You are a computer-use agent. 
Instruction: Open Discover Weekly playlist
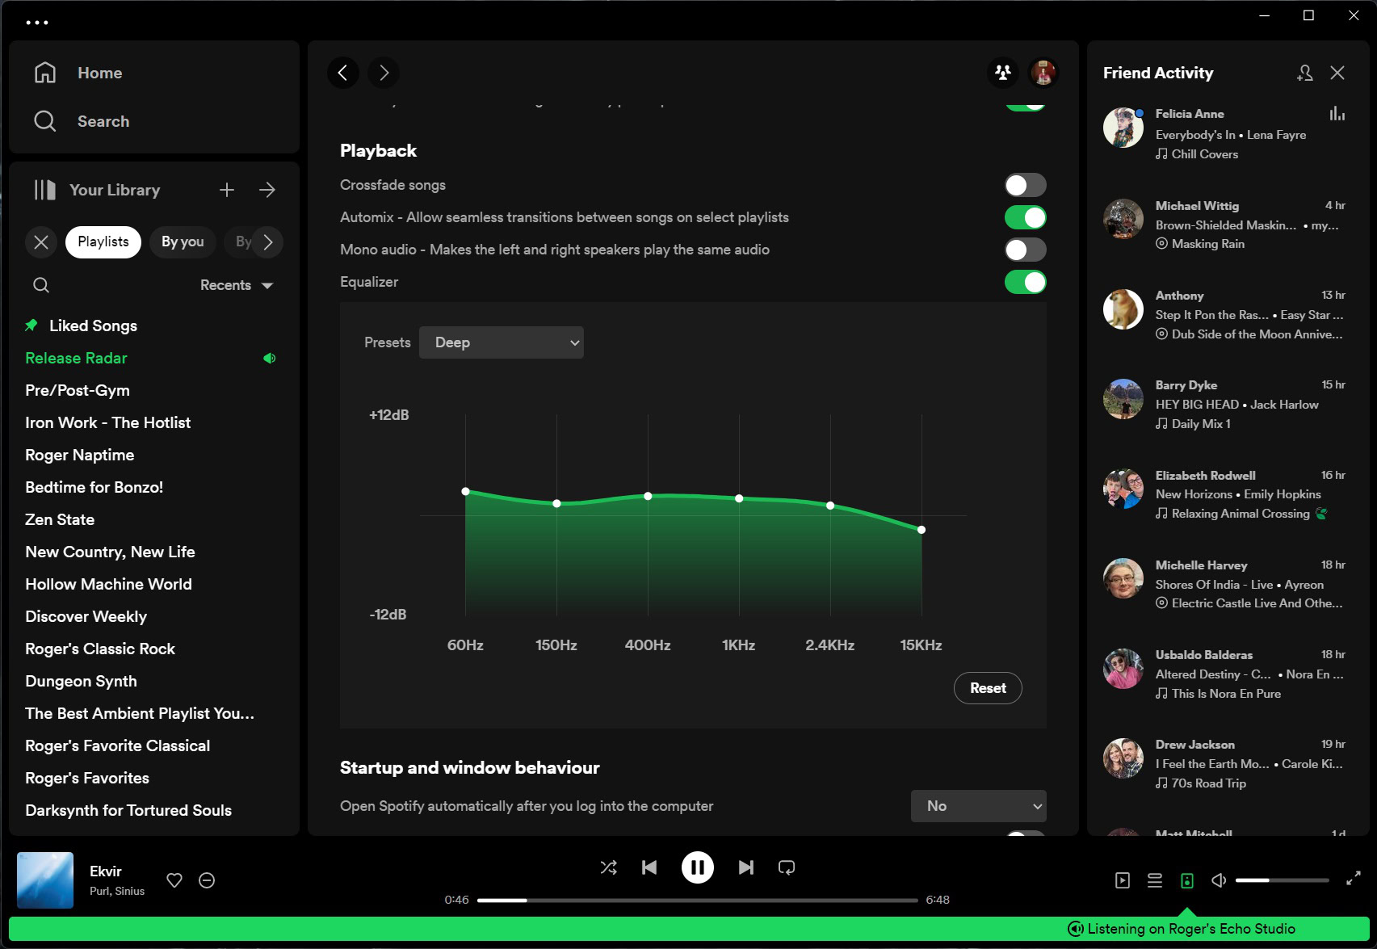click(86, 616)
